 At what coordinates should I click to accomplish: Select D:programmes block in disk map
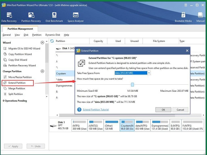coord(160,125)
